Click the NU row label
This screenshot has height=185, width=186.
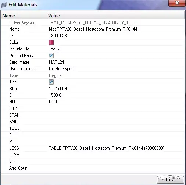(12, 102)
